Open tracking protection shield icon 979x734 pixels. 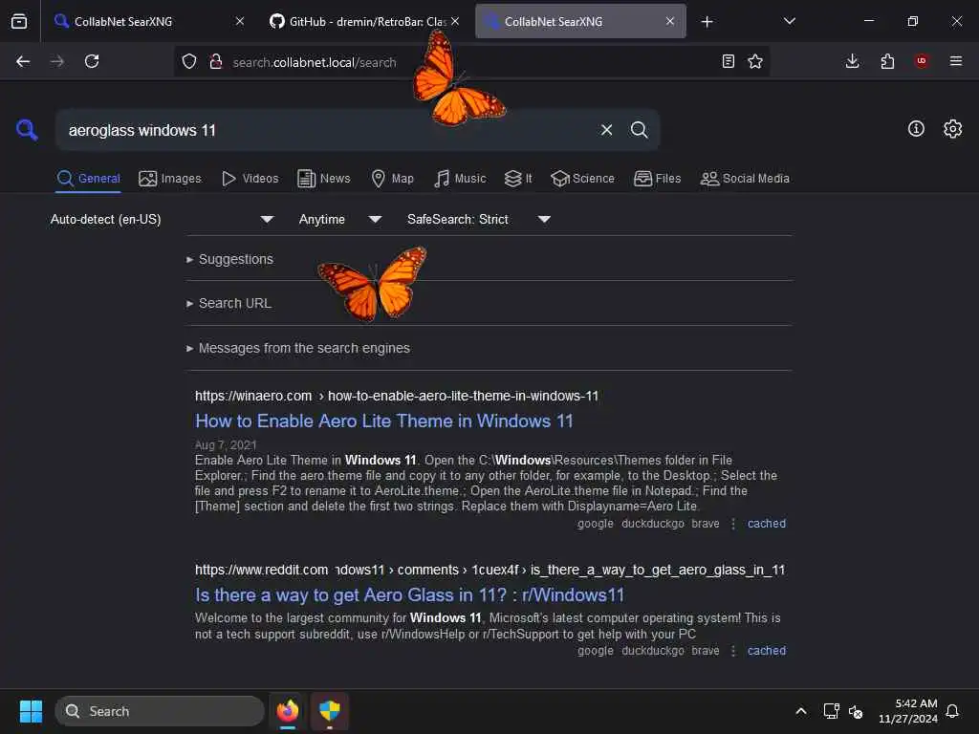(189, 61)
